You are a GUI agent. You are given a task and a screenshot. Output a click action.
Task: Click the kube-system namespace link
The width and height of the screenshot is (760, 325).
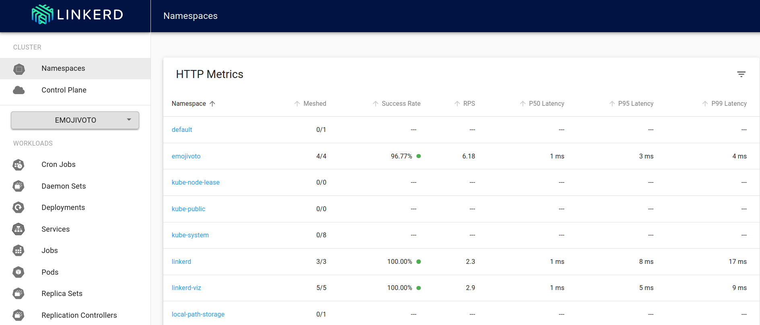190,235
